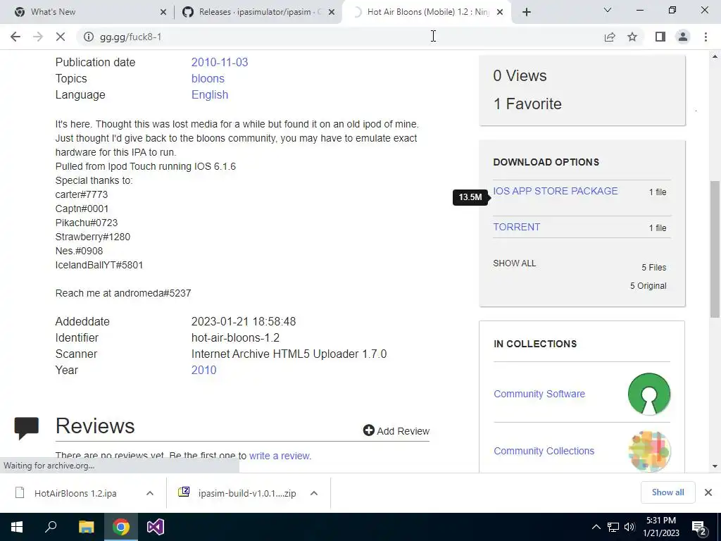Viewport: 721px width, 541px height.
Task: Click the Community Collections colorful thumbnail
Action: click(648, 451)
